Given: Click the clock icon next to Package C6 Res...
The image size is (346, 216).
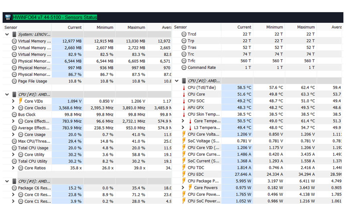Looking at the screenshot, I should point(14,188).
